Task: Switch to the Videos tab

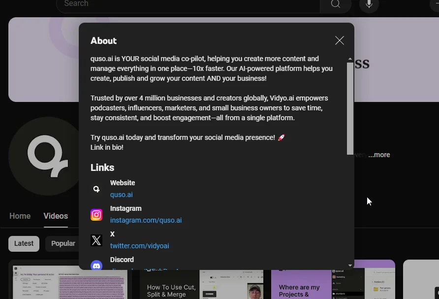Action: click(56, 216)
